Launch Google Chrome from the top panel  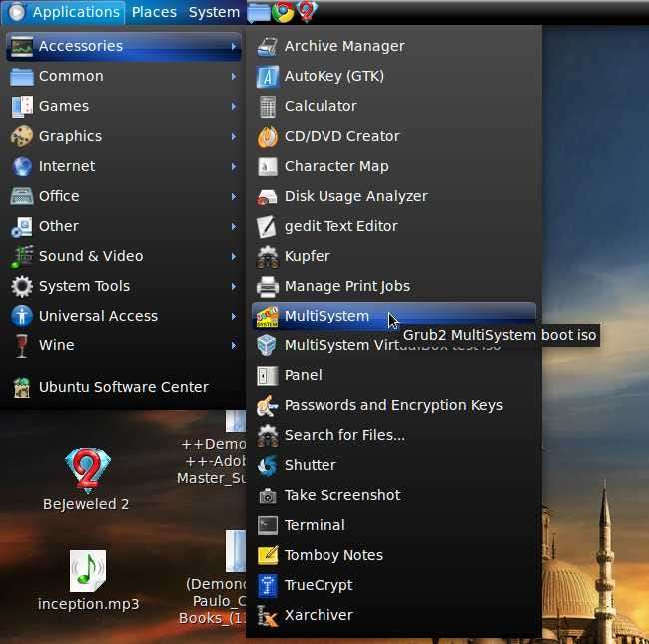pyautogui.click(x=283, y=12)
